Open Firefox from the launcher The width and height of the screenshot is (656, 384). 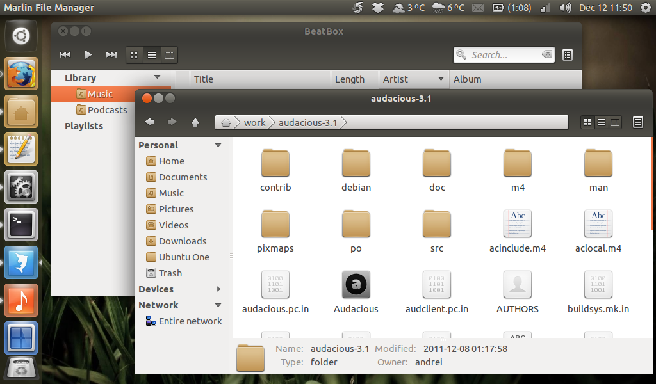coord(21,74)
